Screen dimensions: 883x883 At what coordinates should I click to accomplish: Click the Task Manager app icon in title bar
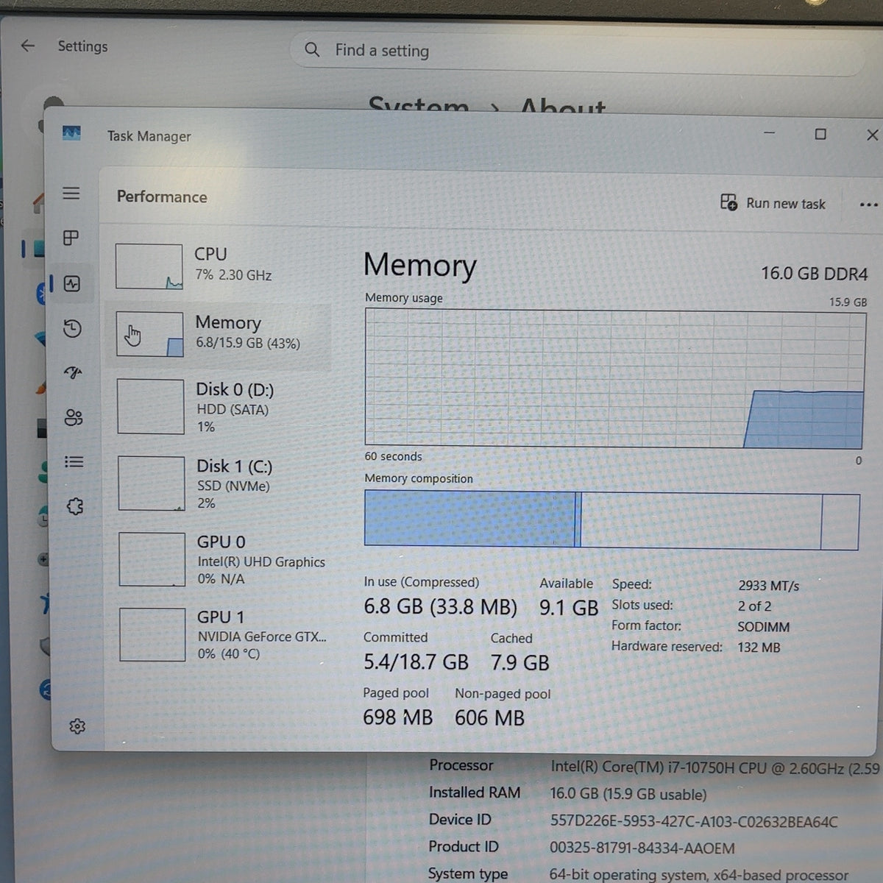click(x=71, y=133)
